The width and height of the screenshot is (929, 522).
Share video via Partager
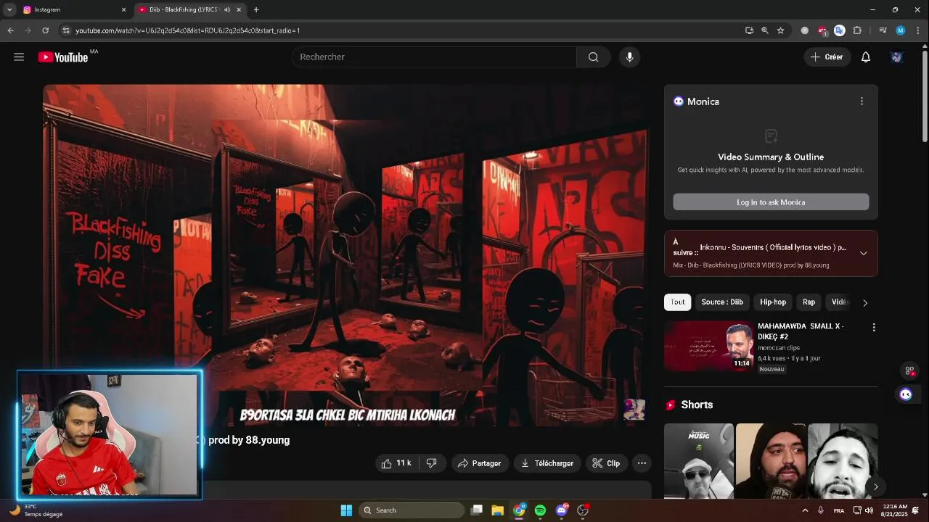[x=479, y=463]
